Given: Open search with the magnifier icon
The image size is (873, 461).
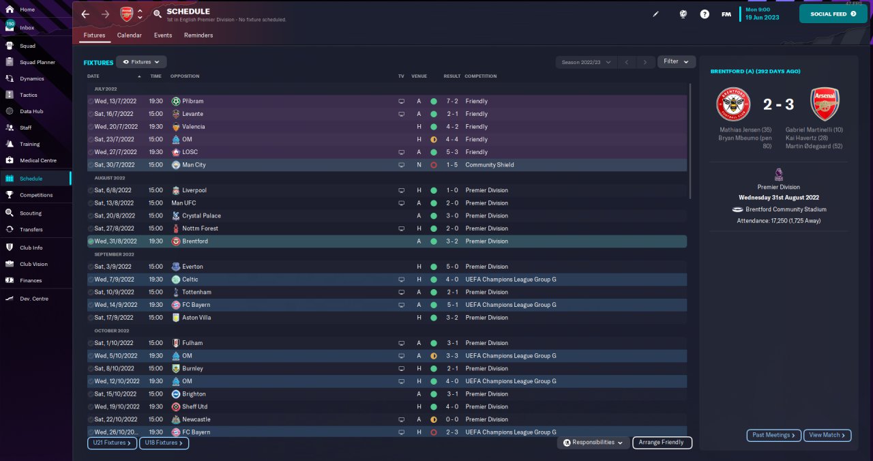Looking at the screenshot, I should pyautogui.click(x=158, y=14).
